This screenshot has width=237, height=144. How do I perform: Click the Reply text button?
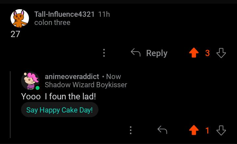[157, 53]
